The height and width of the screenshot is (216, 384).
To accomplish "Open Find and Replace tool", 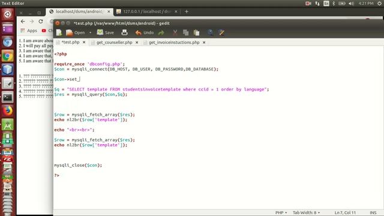I will [221, 32].
